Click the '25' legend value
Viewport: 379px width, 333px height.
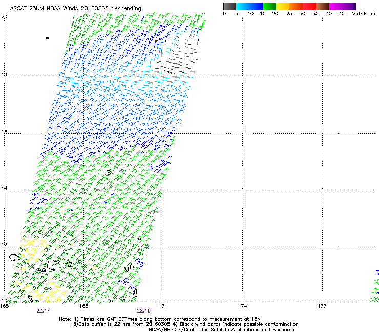[289, 14]
